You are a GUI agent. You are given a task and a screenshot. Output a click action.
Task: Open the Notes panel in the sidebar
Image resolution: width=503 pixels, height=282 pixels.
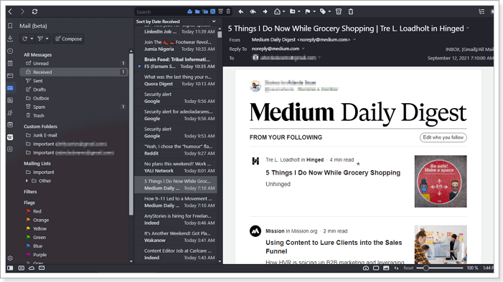click(10, 64)
